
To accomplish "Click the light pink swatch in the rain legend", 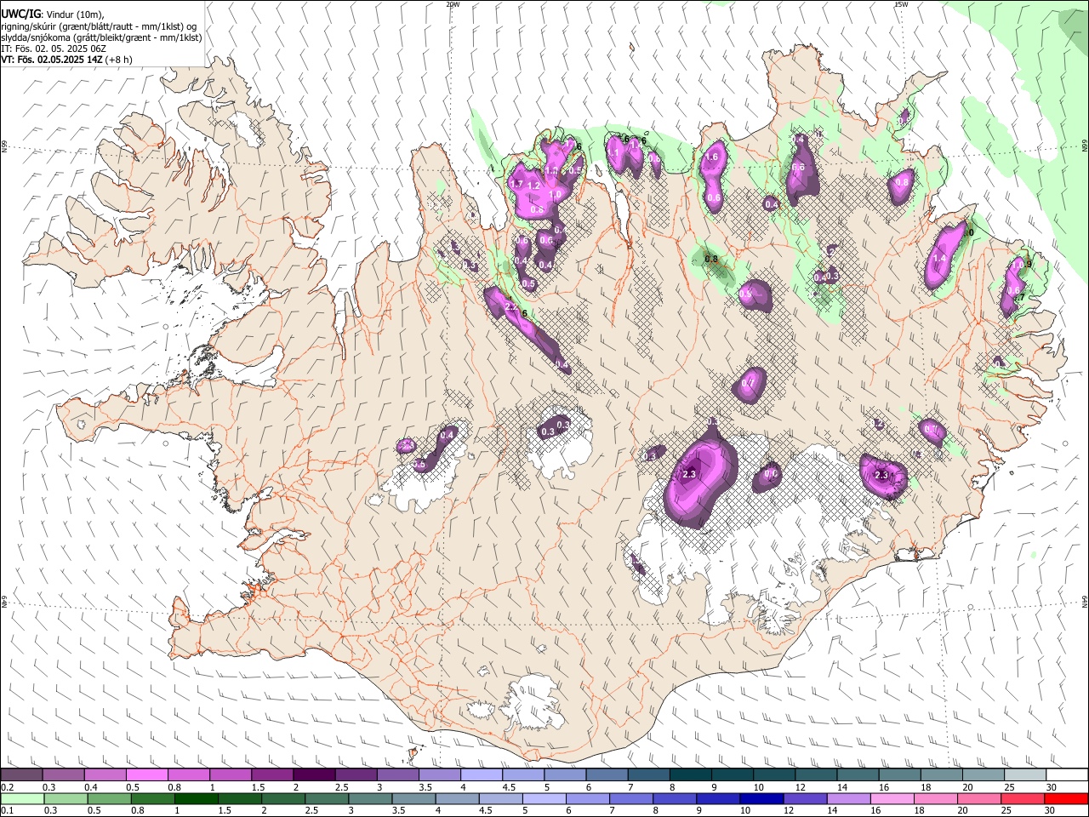I will (x=892, y=798).
